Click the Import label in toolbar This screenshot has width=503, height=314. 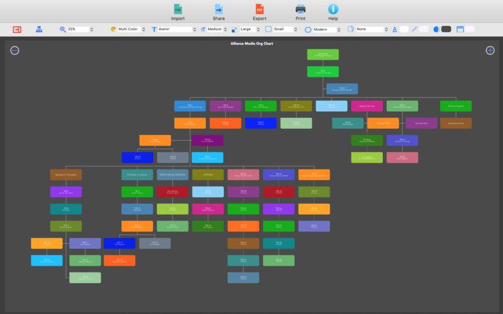click(178, 19)
